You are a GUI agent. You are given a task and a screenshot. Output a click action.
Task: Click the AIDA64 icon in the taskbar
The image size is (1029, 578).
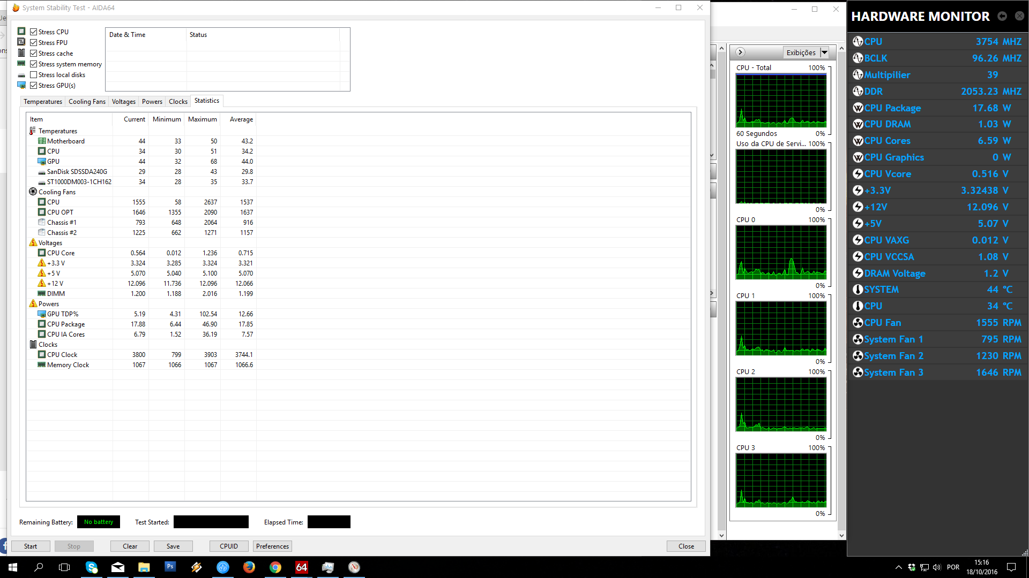[x=302, y=567]
